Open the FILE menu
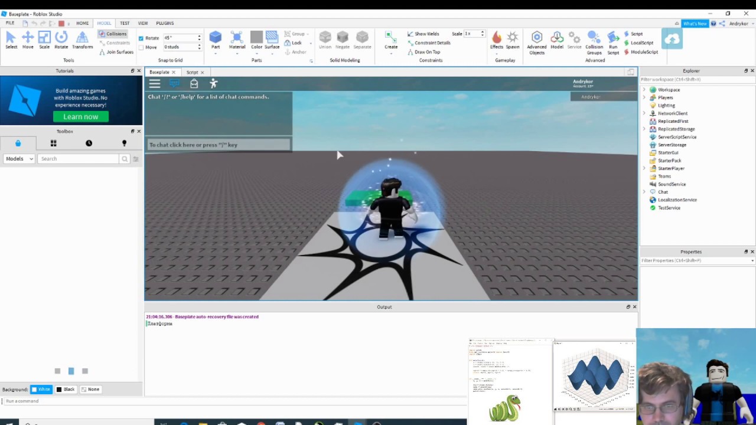The width and height of the screenshot is (756, 425). [10, 23]
